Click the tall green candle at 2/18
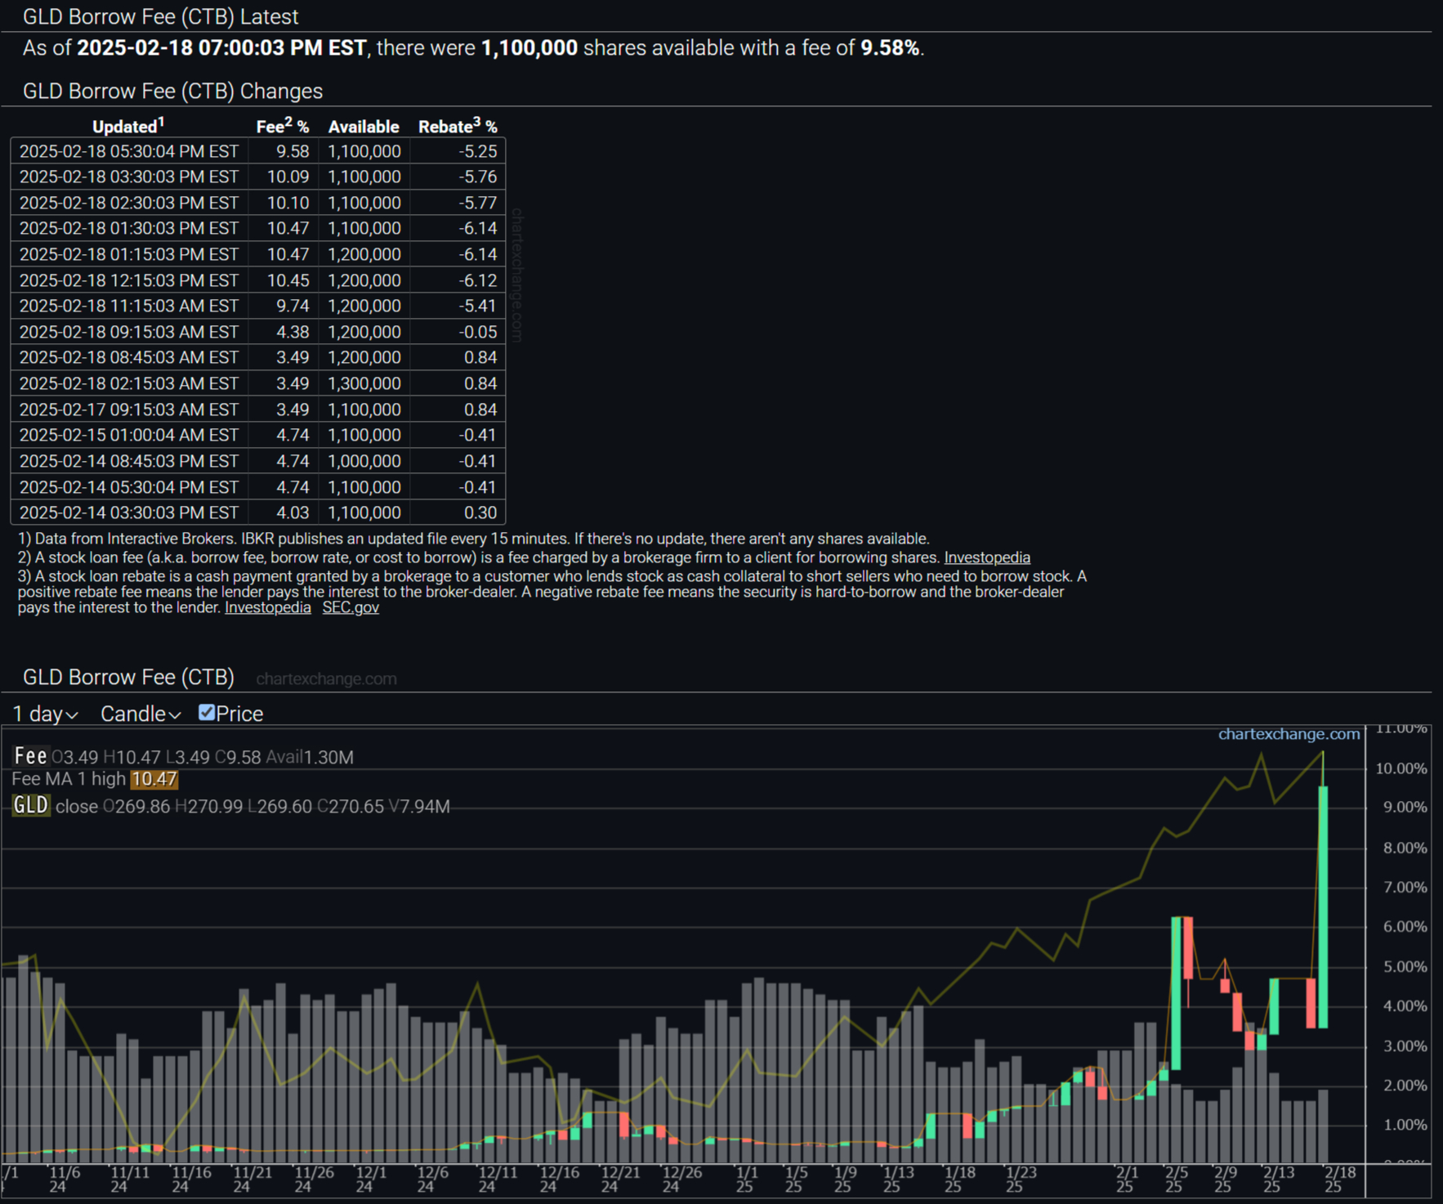The height and width of the screenshot is (1204, 1443). [1323, 907]
